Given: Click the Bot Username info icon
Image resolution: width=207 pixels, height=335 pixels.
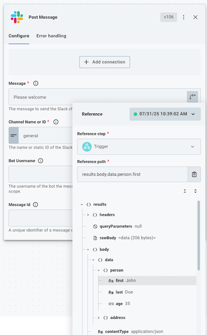Looking at the screenshot, I should tap(41, 161).
